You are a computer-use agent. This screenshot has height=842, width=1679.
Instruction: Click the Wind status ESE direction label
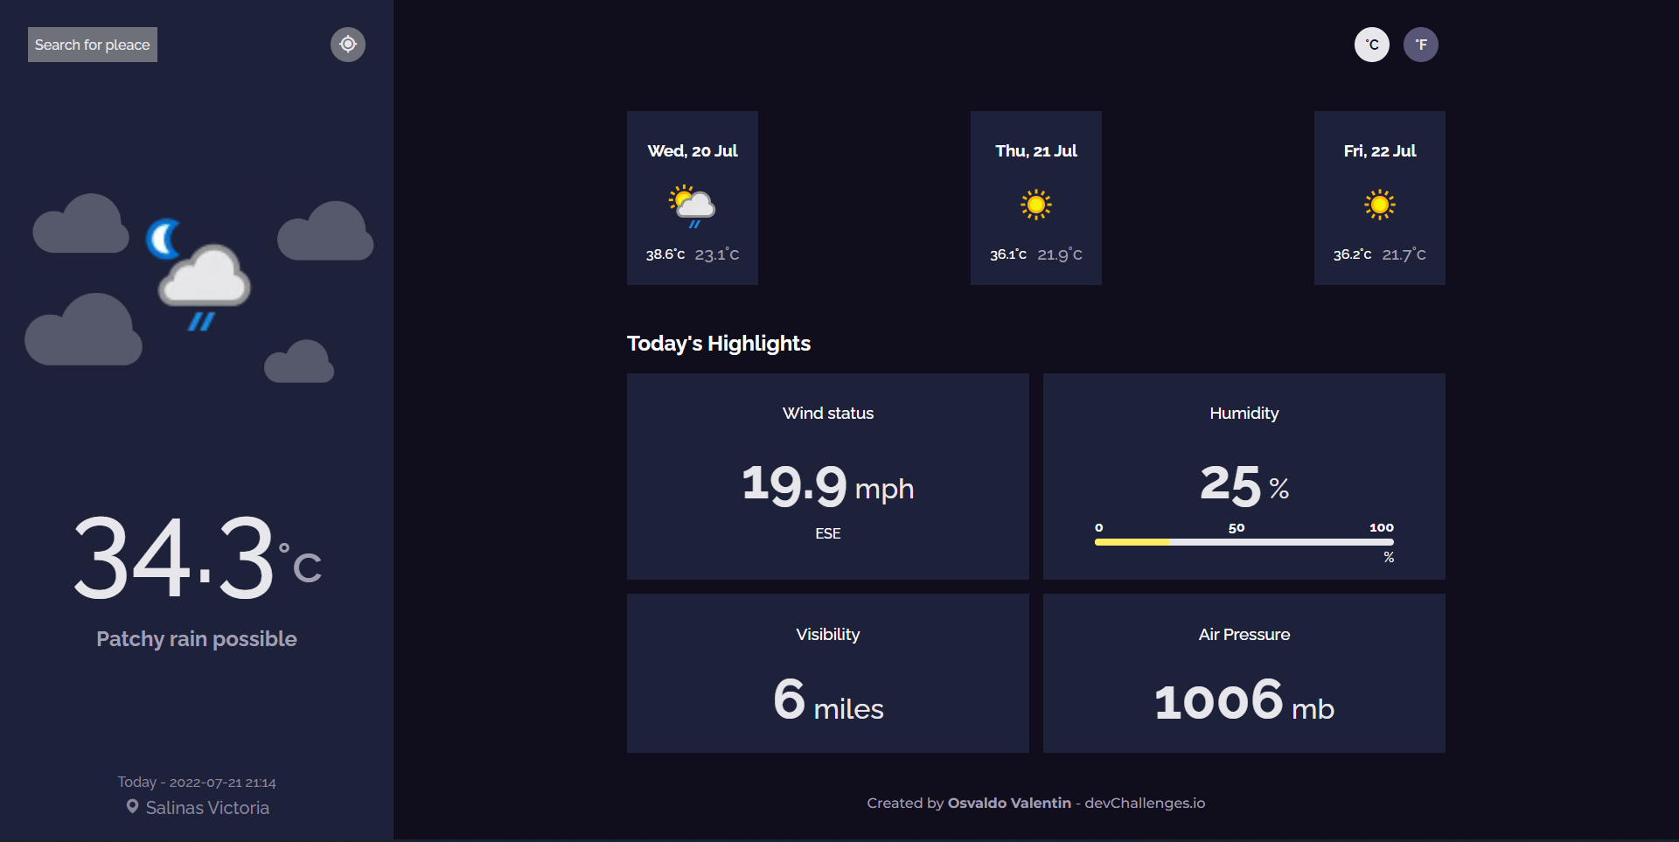coord(827,532)
